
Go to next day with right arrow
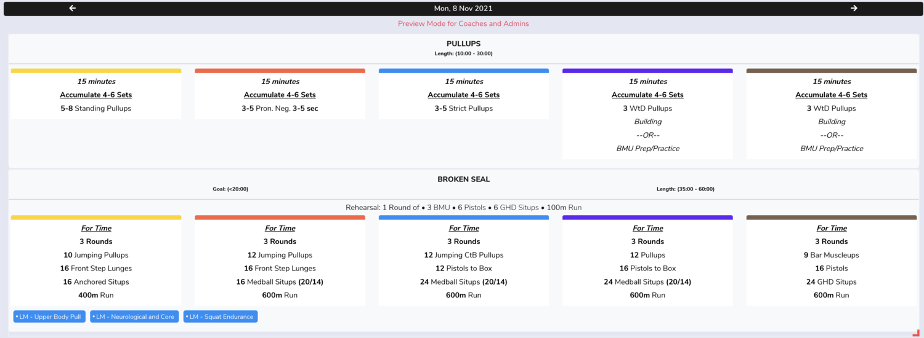[x=854, y=8]
